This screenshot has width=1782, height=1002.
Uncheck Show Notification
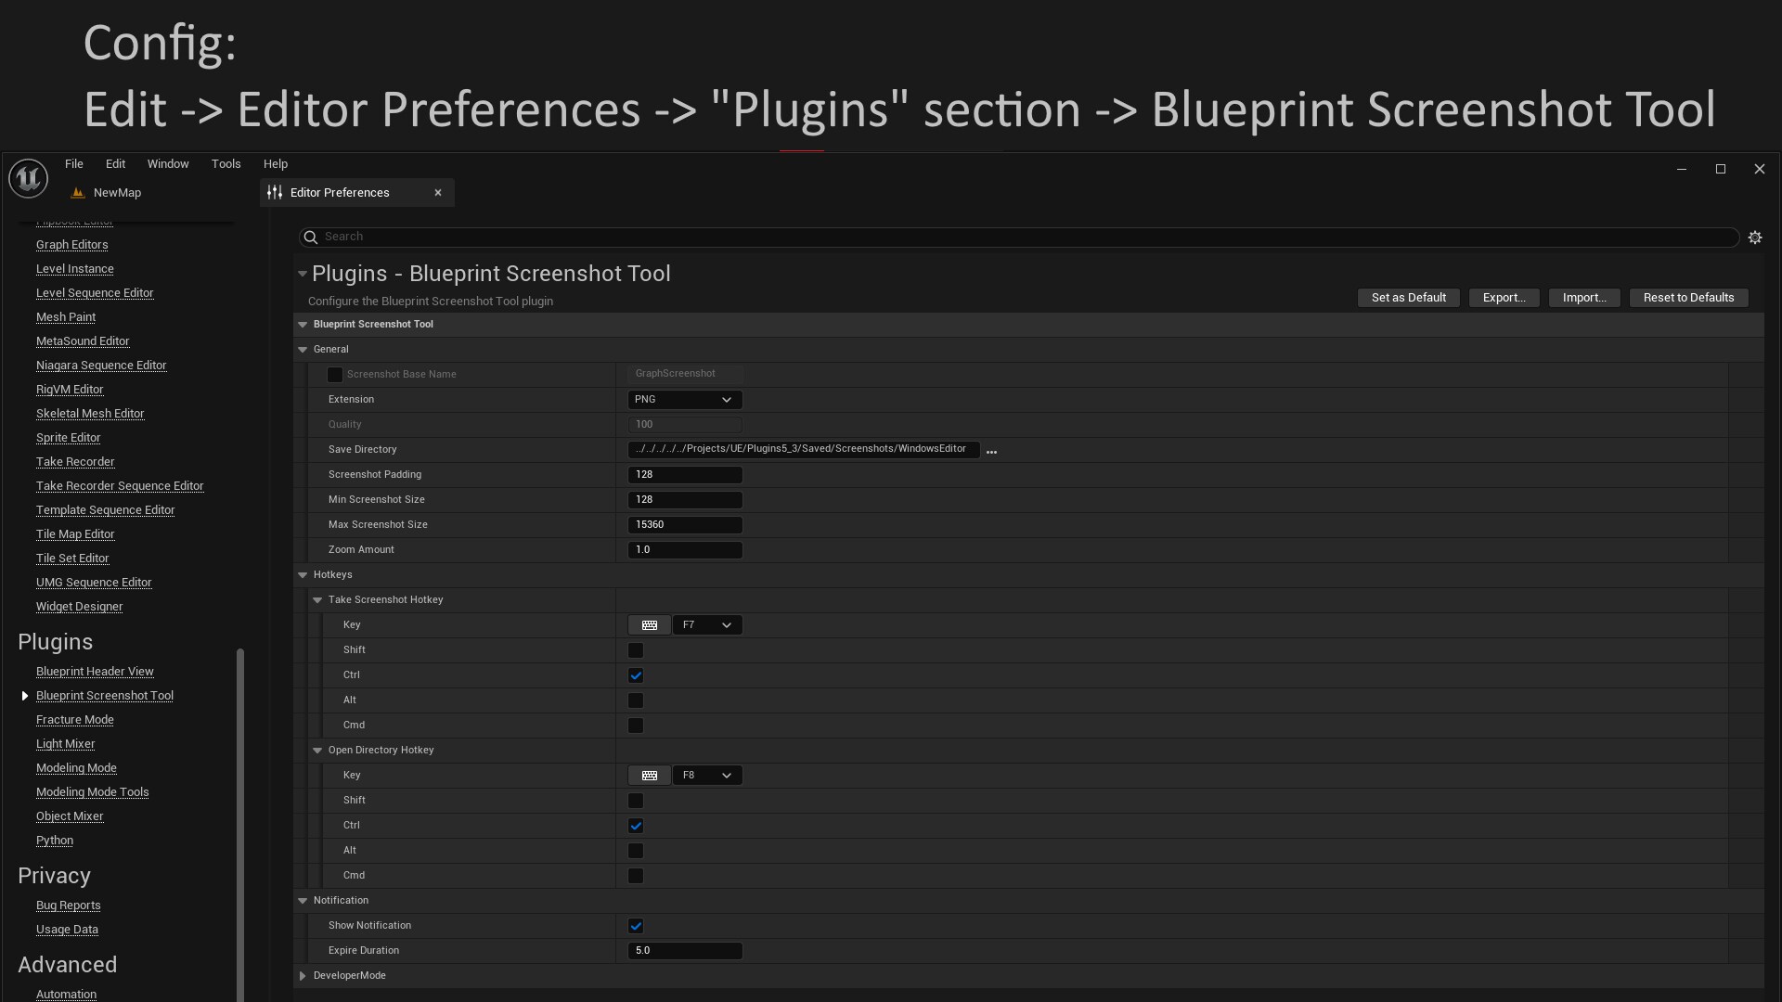[636, 925]
